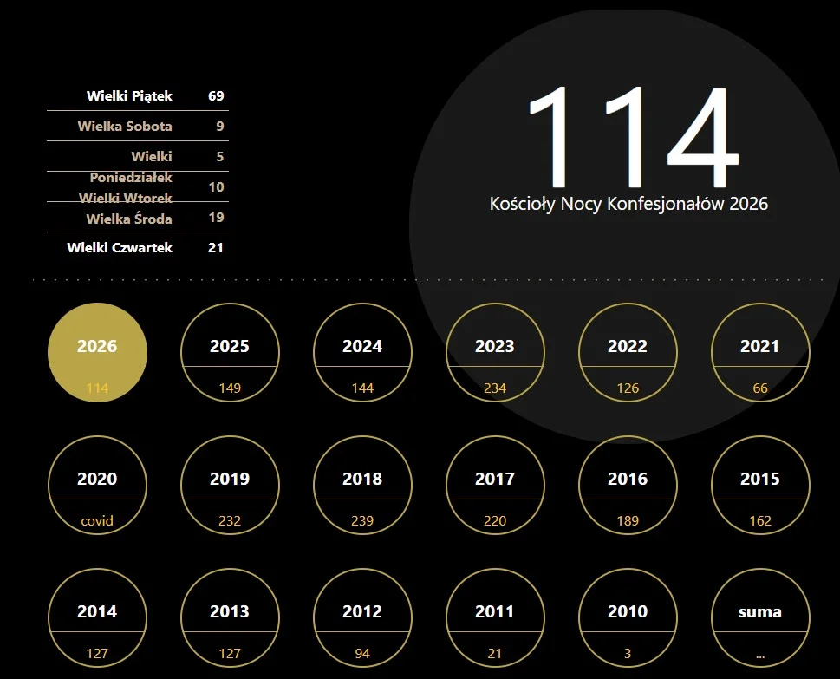Choose the 2023 circle showing 234
Screen dimensions: 840x679
[x=495, y=353]
